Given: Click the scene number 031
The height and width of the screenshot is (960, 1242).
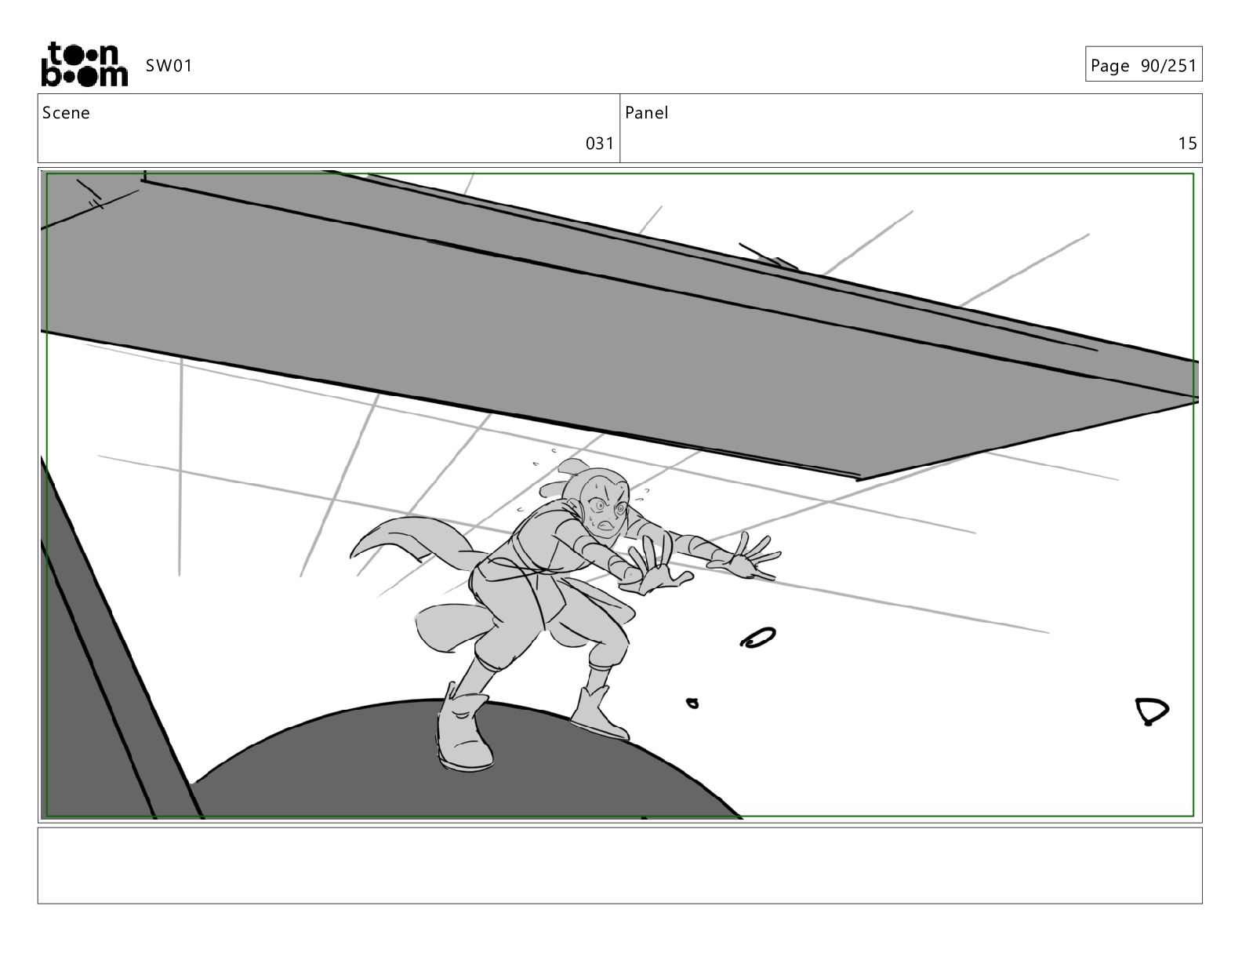Looking at the screenshot, I should 600,144.
